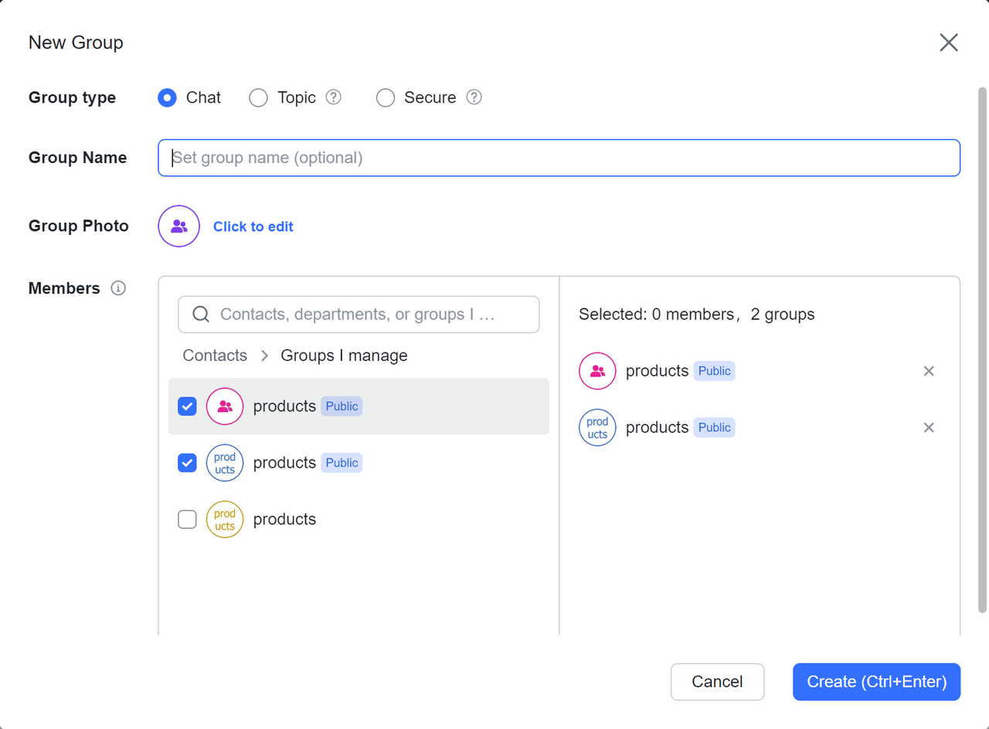
Task: Click the Members info icon
Action: coord(118,288)
